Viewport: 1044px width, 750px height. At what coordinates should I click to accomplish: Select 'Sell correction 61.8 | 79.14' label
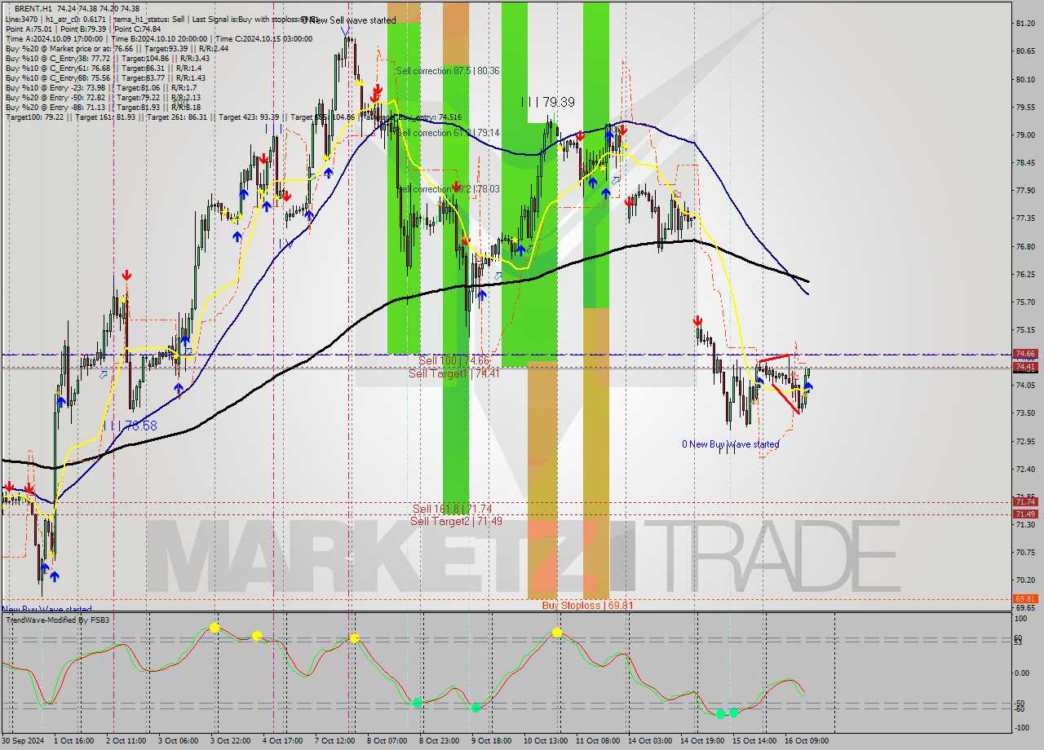pyautogui.click(x=448, y=133)
